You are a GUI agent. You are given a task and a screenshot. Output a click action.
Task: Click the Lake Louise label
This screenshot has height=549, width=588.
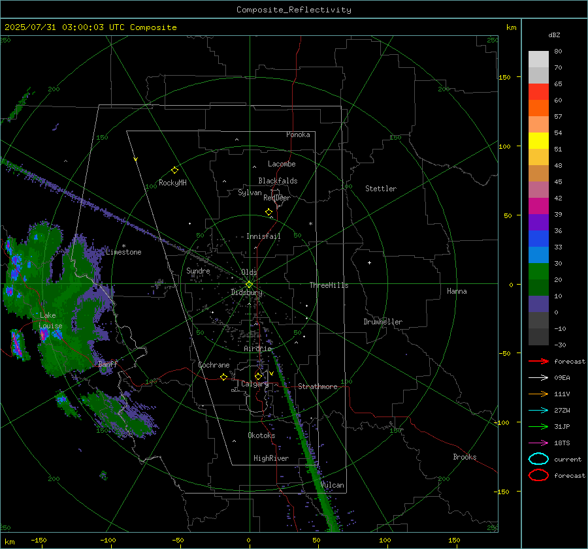[50, 321]
